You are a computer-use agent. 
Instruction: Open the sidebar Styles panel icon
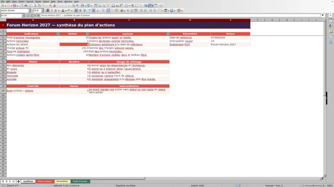331,26
